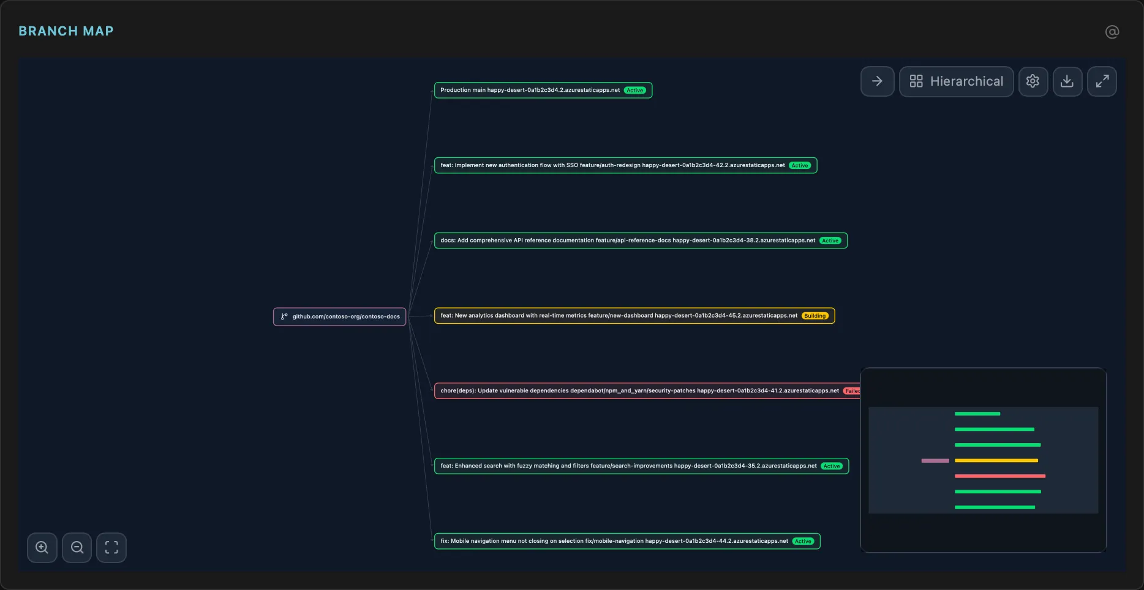Click the yellow Building status badge
This screenshot has width=1144, height=590.
tap(815, 316)
